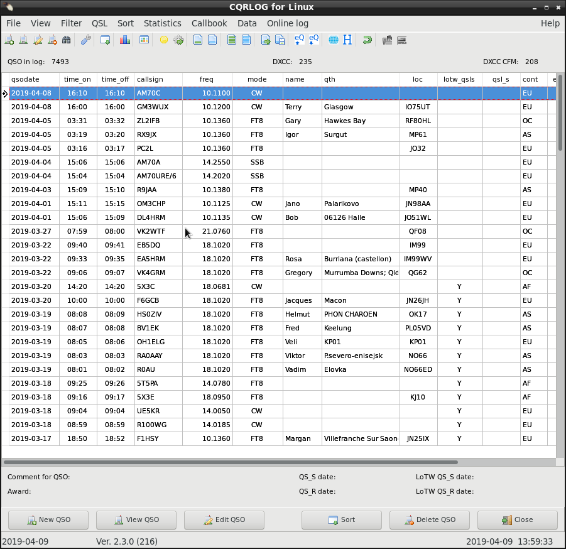
Task: Select the row with callsign AM70URE/6
Action: pyautogui.click(x=282, y=176)
